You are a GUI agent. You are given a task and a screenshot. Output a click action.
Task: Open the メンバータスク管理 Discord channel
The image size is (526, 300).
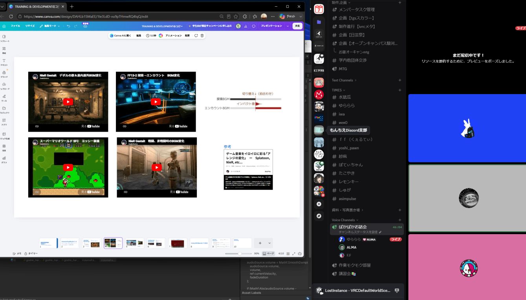point(357,9)
